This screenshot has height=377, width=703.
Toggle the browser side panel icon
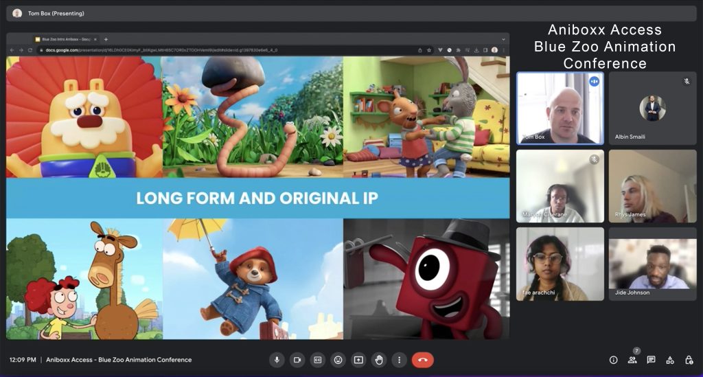click(485, 50)
